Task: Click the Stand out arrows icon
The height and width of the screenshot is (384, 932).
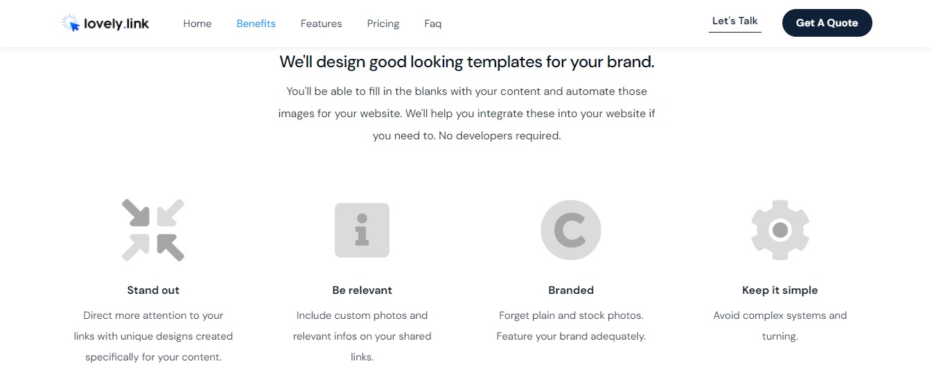Action: click(153, 230)
